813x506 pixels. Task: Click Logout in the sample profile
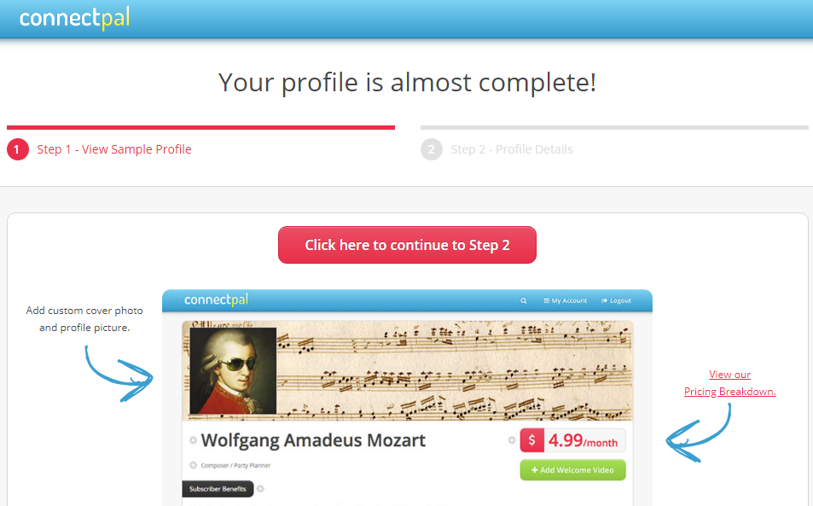(x=616, y=300)
